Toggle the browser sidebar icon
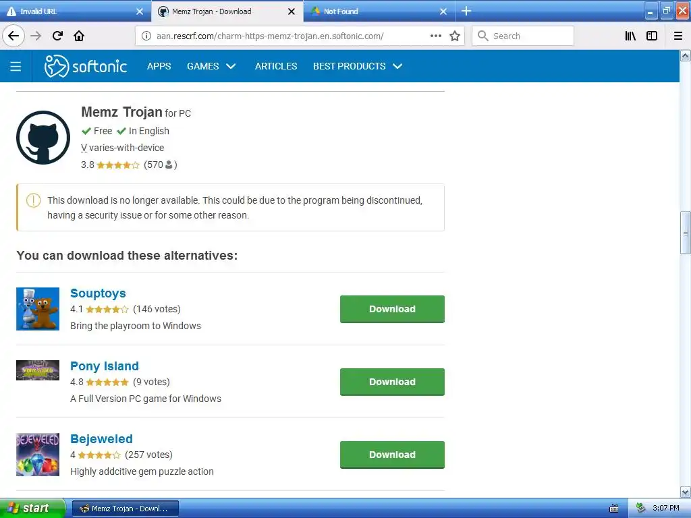The image size is (691, 518). [651, 36]
